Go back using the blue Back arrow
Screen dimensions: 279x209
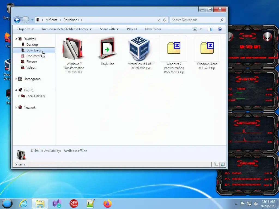[x=17, y=20]
